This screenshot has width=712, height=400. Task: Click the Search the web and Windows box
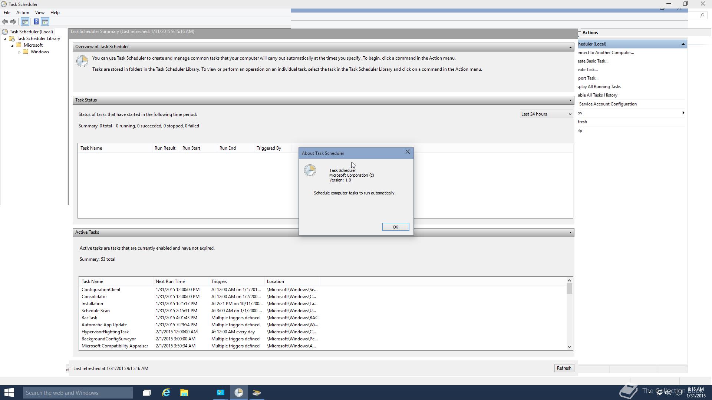78,393
